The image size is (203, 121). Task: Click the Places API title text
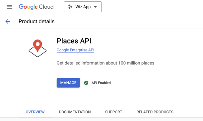coord(74,41)
